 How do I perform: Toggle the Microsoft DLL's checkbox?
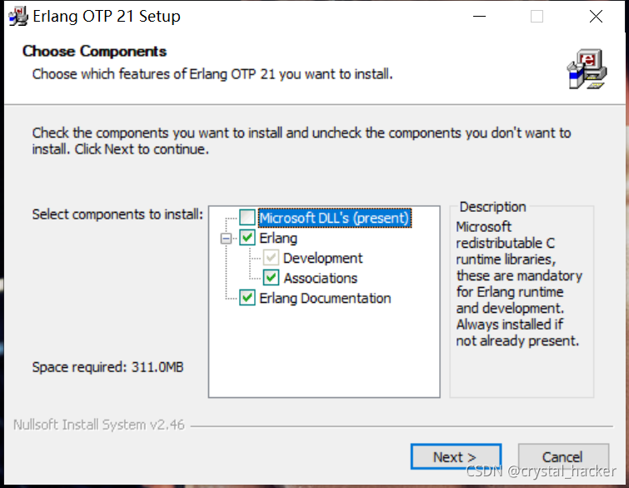click(x=247, y=218)
